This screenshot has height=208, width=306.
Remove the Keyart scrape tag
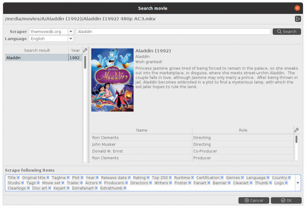68,188
